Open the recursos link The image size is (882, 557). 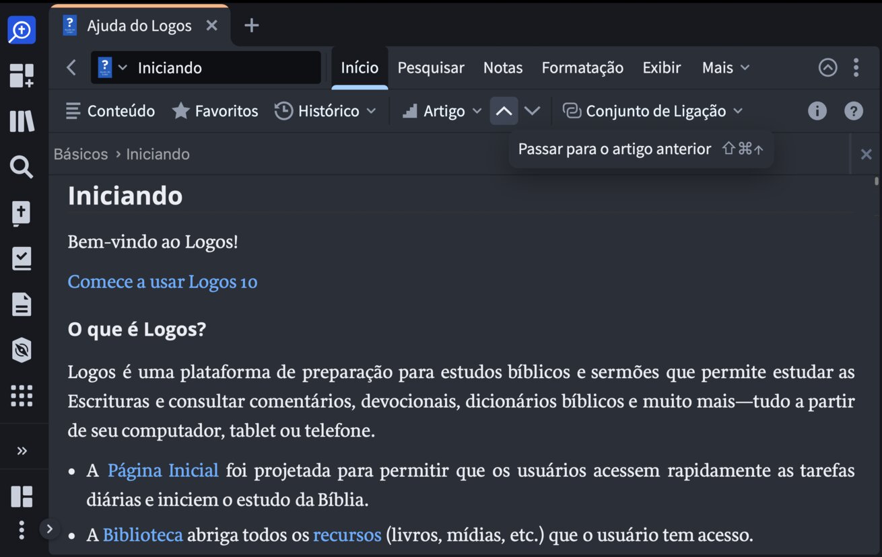coord(347,535)
